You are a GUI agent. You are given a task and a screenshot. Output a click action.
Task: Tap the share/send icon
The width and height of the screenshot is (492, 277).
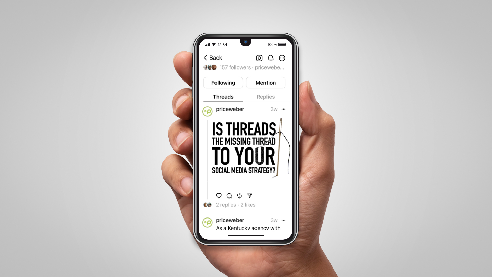[249, 195]
